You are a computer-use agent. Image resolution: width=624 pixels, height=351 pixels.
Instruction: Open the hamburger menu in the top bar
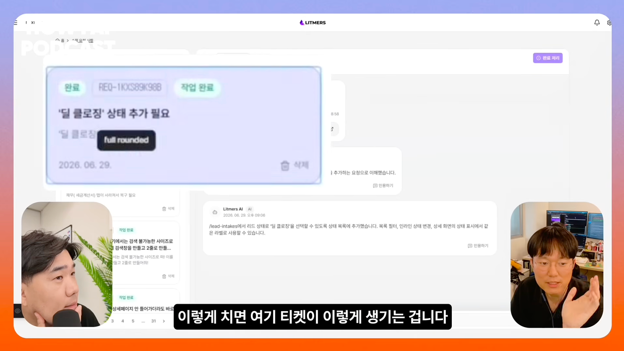point(16,22)
